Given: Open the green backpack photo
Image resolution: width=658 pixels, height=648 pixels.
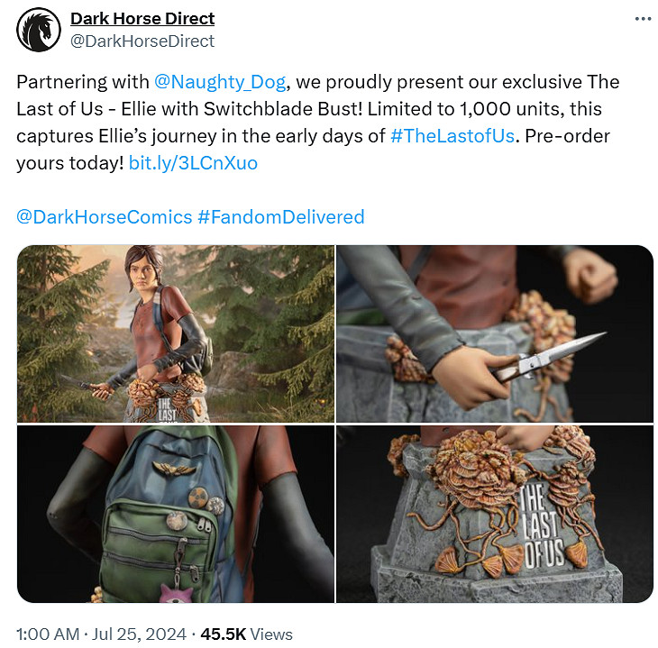Looking at the screenshot, I should (176, 514).
